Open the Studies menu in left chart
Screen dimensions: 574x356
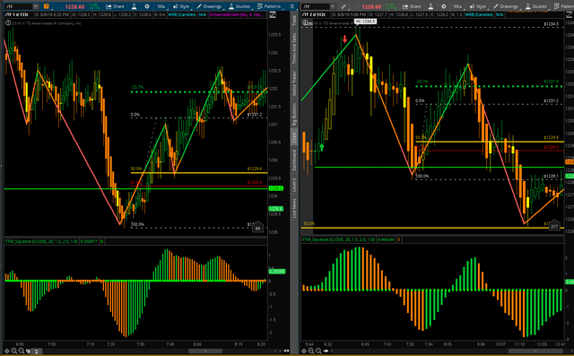239,6
